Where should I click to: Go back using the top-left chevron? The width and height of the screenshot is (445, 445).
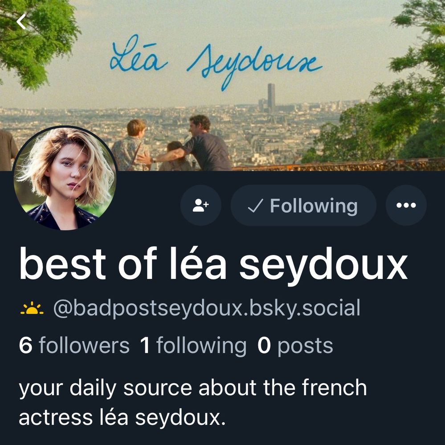[x=21, y=22]
